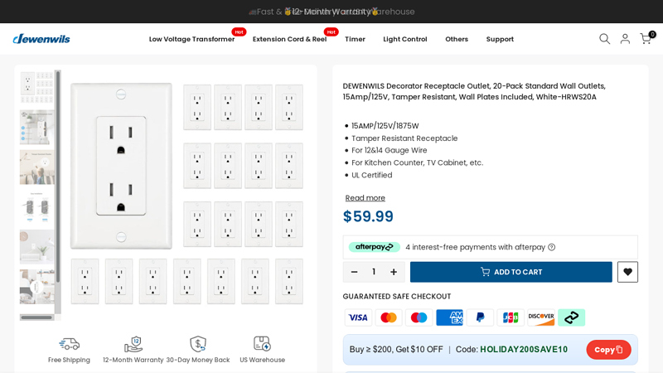Viewport: 663px width, 373px height.
Task: Click the 12-Month Warranty shield icon
Action: click(x=133, y=344)
